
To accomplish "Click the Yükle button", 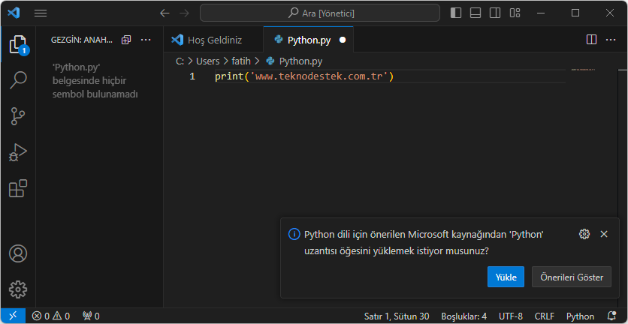I will click(506, 277).
